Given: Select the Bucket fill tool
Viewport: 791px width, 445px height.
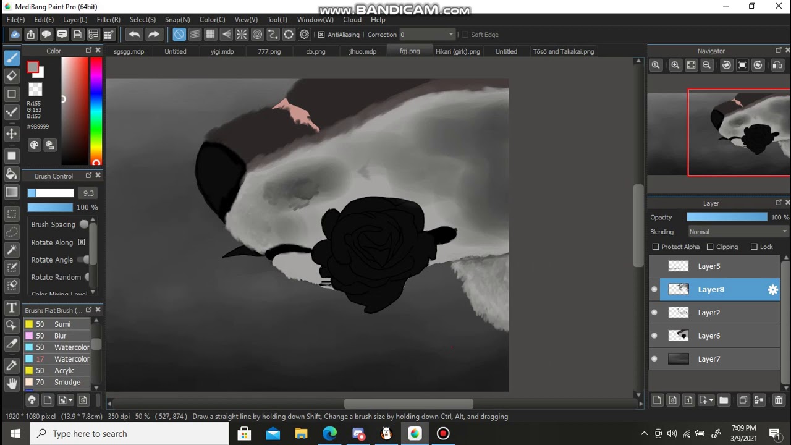Looking at the screenshot, I should point(12,174).
